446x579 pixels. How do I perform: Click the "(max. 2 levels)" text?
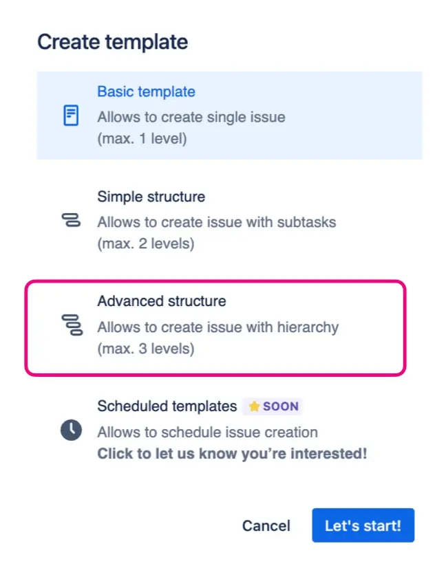[x=145, y=243]
